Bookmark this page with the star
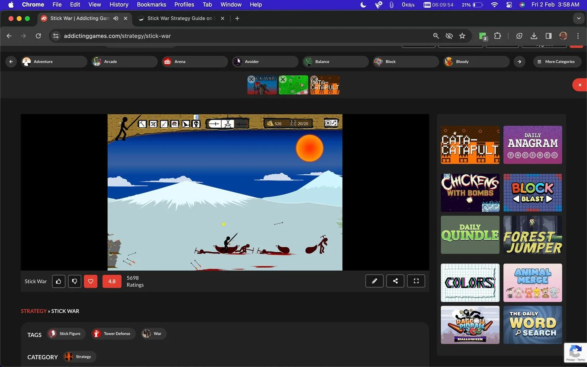The image size is (587, 367). tap(462, 36)
